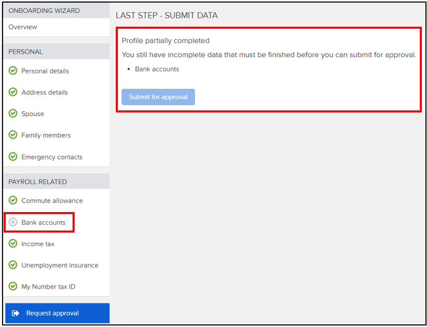Click the green checkmark beside My Number tax ID
427x327 pixels.
(x=12, y=287)
